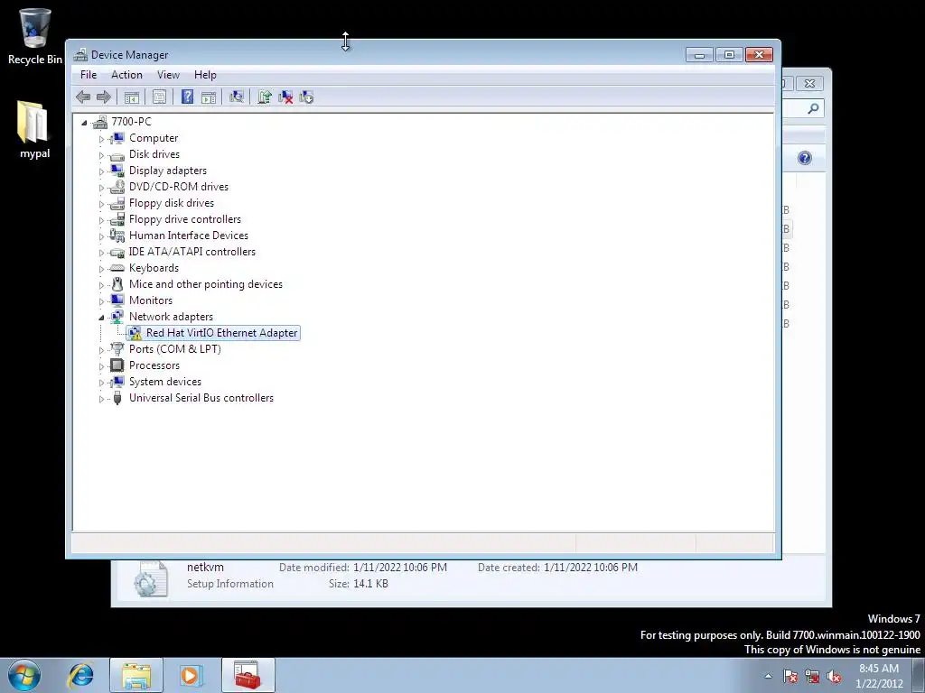Select IDE ATA/ATAPI controllers entry
The image size is (925, 693).
click(192, 252)
